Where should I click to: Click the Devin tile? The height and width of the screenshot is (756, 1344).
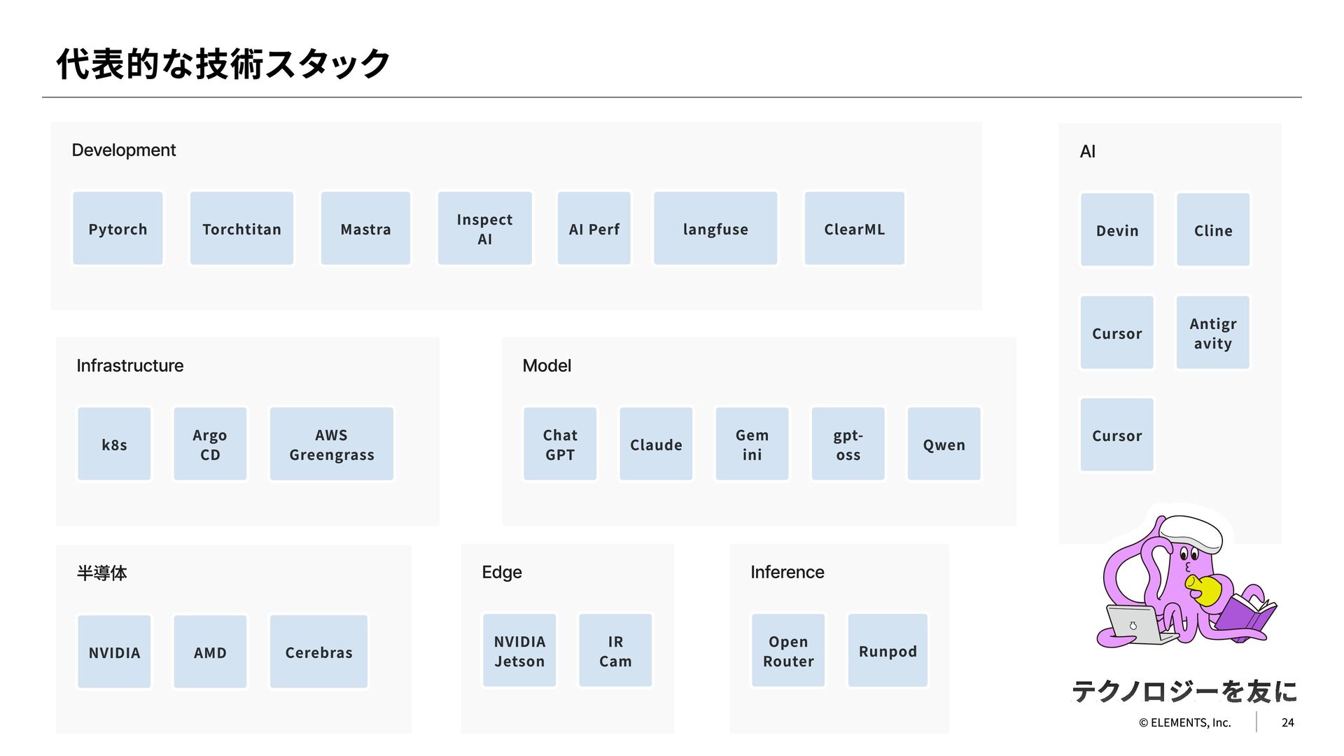click(1116, 230)
